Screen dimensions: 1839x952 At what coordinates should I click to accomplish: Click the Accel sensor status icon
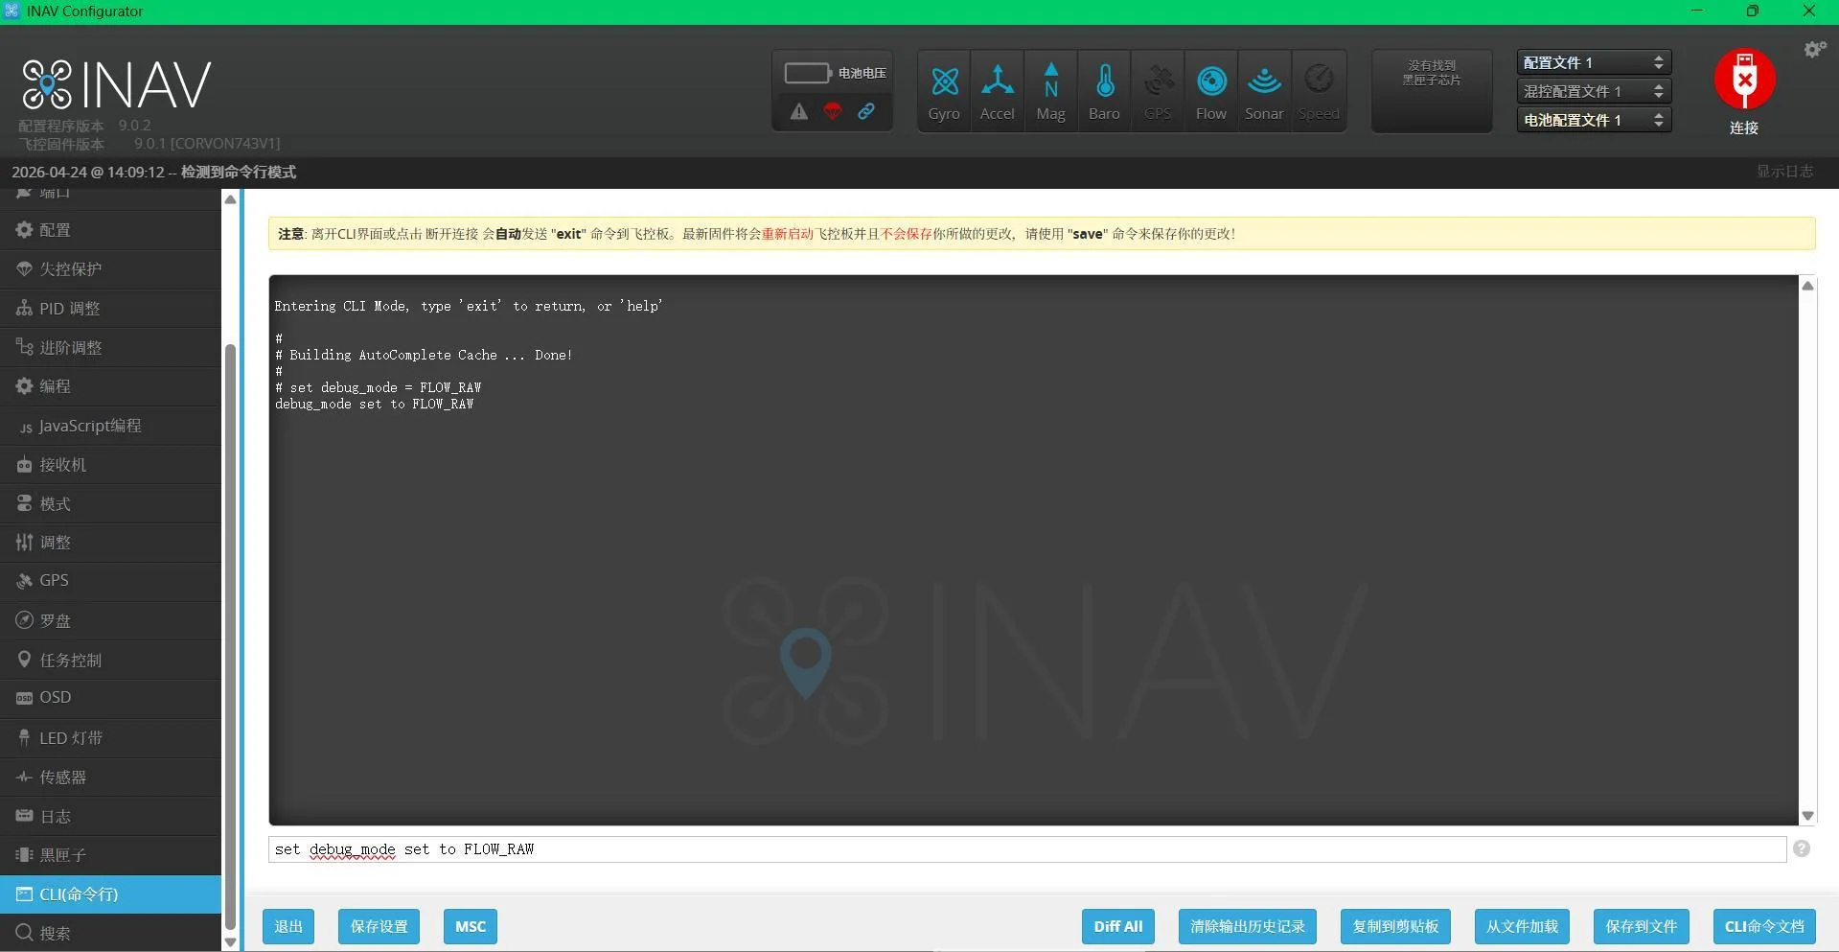tap(998, 92)
